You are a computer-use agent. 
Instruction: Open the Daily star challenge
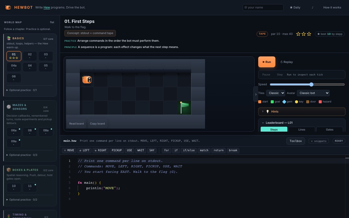pyautogui.click(x=295, y=7)
